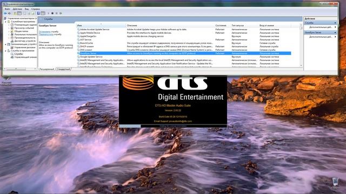The width and height of the screenshot is (346, 194).
Task: Go up one level with the folder icon
Action: click(15, 13)
